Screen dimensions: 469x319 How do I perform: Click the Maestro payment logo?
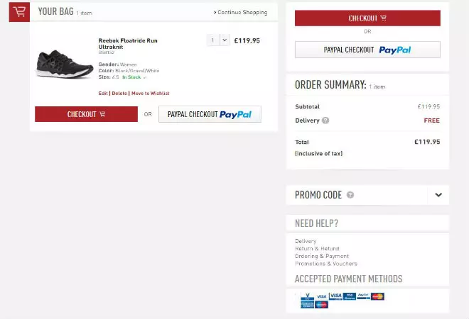point(322,305)
